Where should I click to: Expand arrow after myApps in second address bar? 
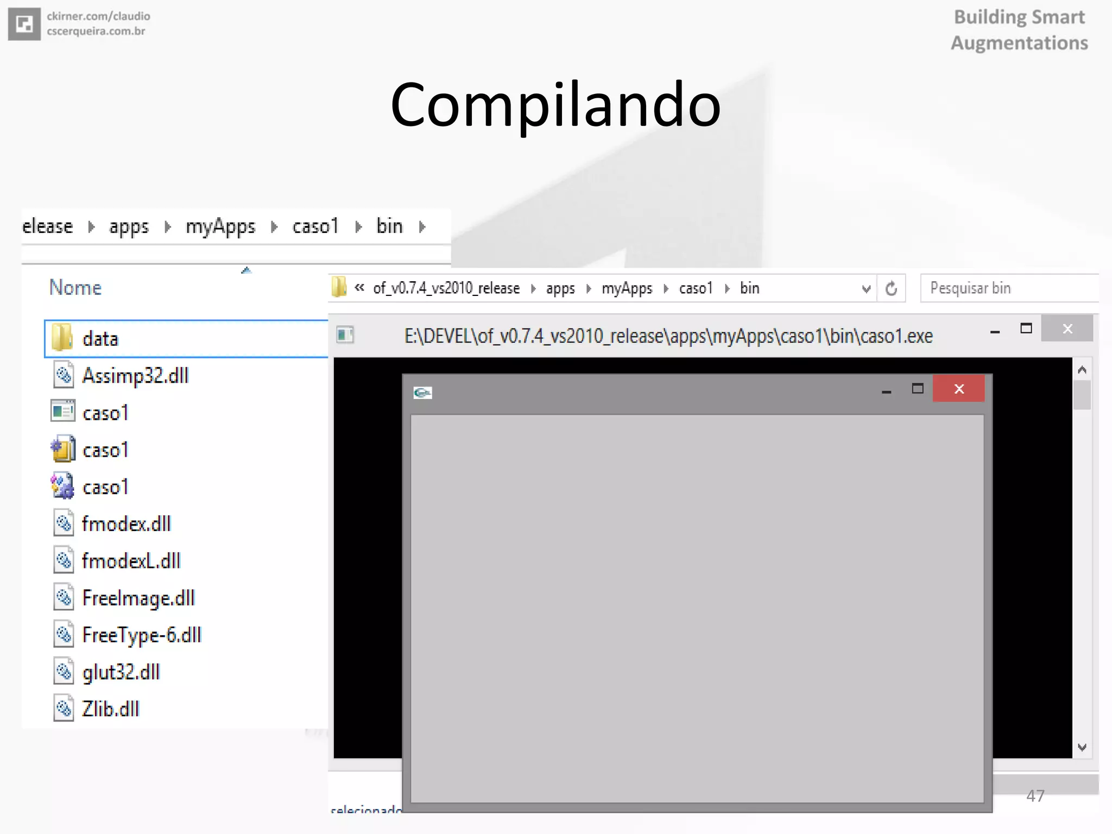(666, 288)
